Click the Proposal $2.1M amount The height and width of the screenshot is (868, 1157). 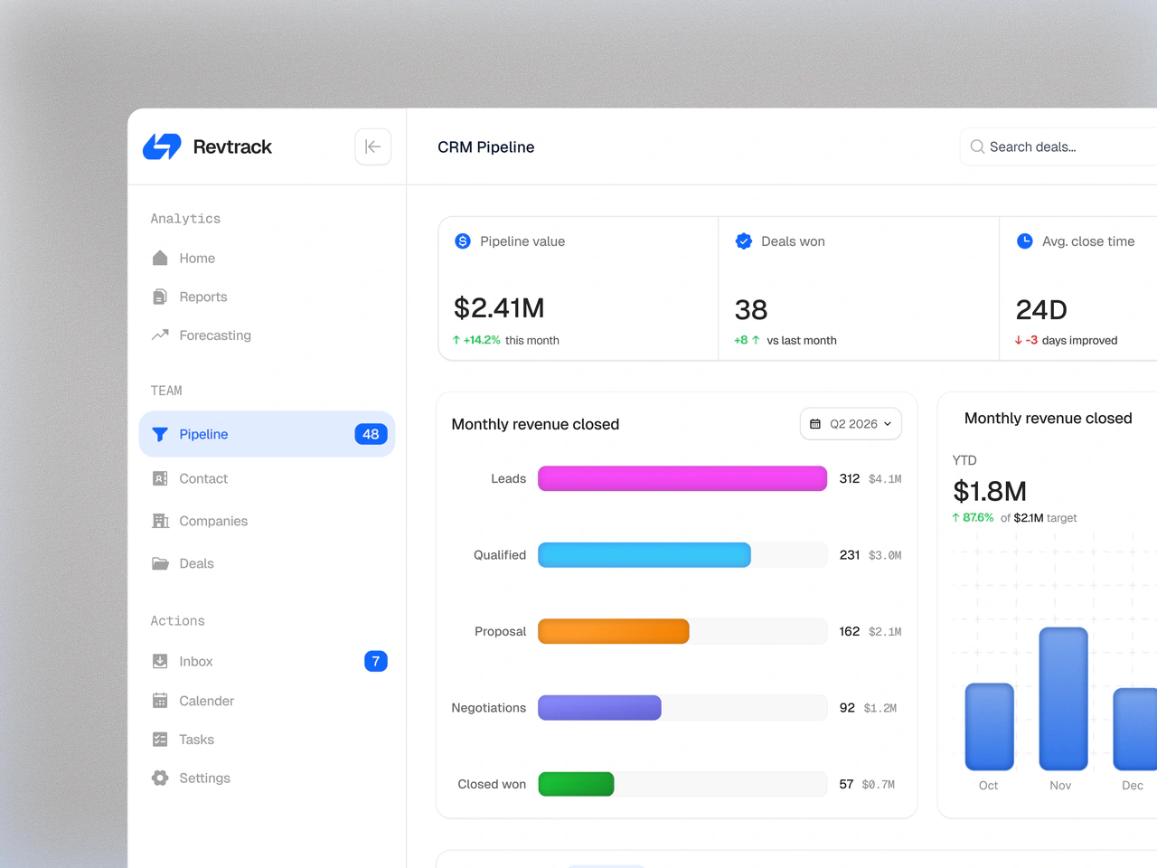point(885,632)
